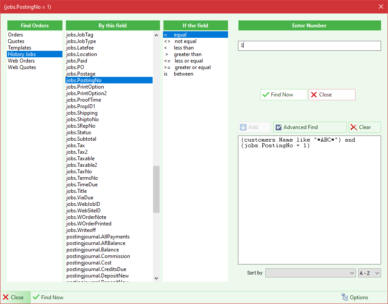Select jobs.Writeoff field

pyautogui.click(x=109, y=230)
